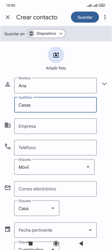Expand more name fields with chevron

point(104,84)
